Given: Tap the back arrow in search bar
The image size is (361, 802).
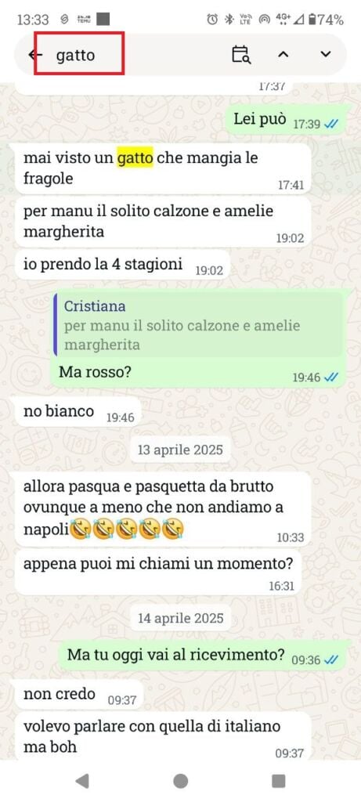Looking at the screenshot, I should (x=34, y=55).
